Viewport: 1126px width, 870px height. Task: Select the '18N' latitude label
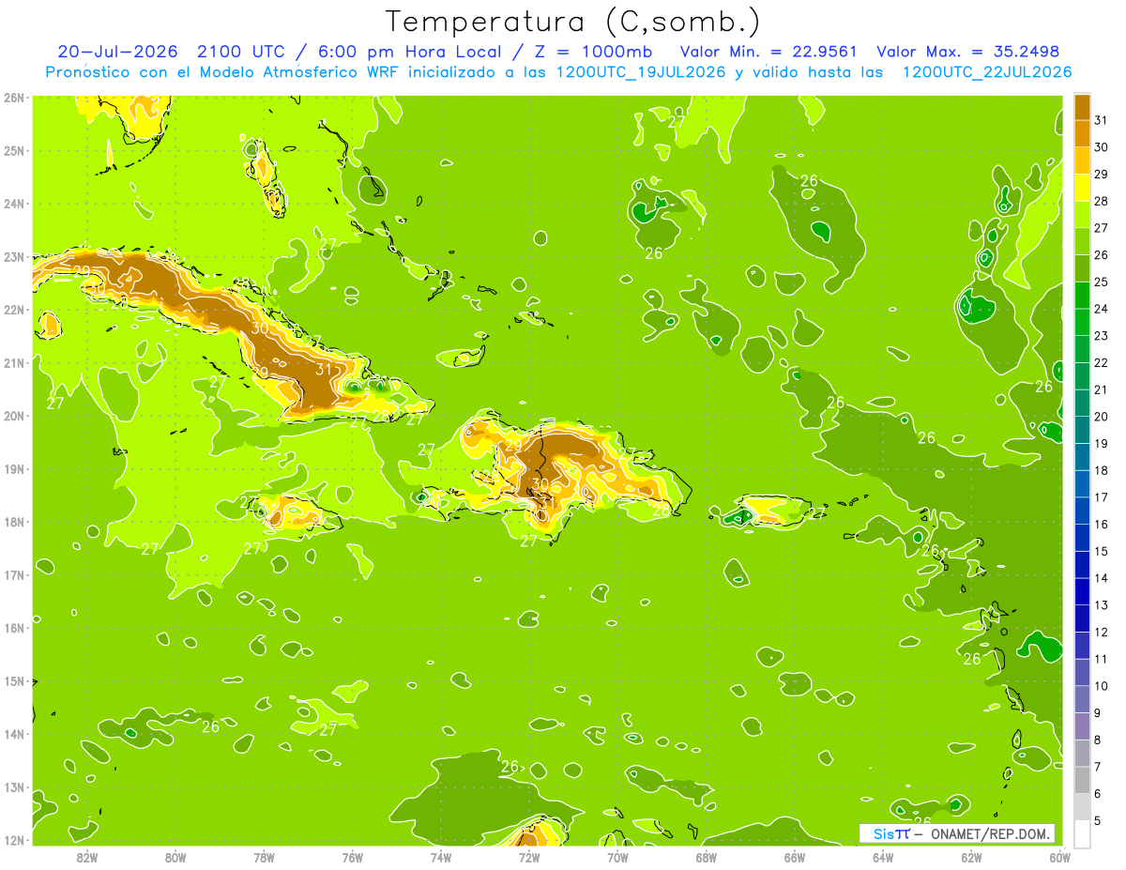click(x=13, y=522)
